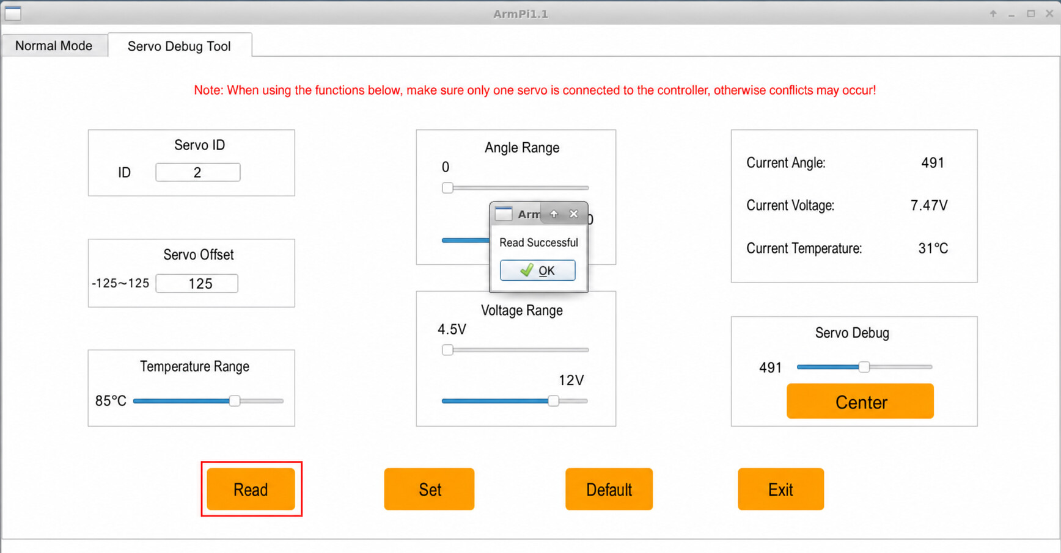This screenshot has height=553, width=1061.
Task: Click the dialog's title bar window icon
Action: 504,214
